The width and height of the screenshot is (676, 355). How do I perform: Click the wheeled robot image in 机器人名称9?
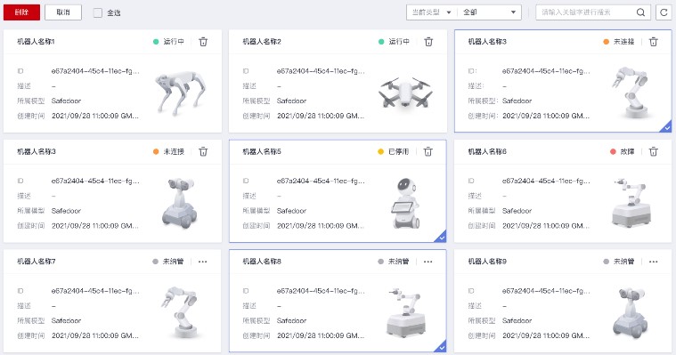tap(631, 314)
